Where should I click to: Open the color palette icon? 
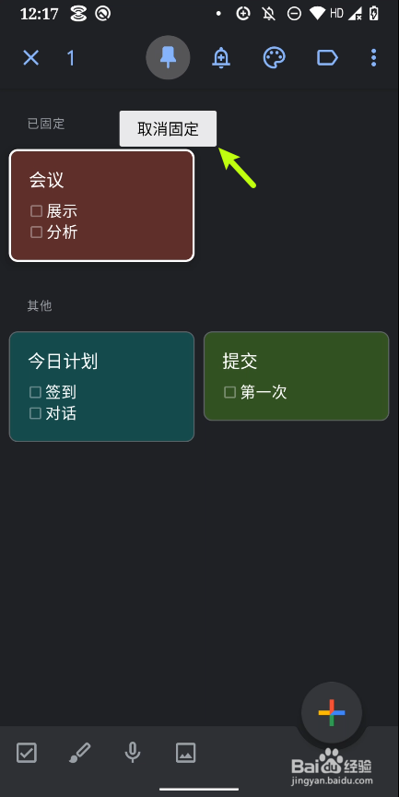pyautogui.click(x=274, y=58)
